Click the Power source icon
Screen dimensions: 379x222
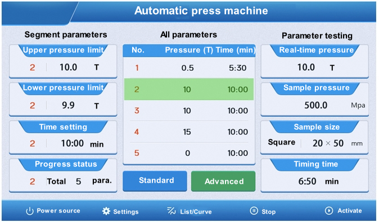coord(29,211)
